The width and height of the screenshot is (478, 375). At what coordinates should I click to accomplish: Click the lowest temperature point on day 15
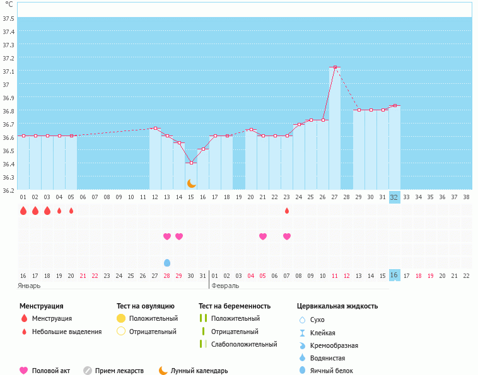pyautogui.click(x=191, y=163)
